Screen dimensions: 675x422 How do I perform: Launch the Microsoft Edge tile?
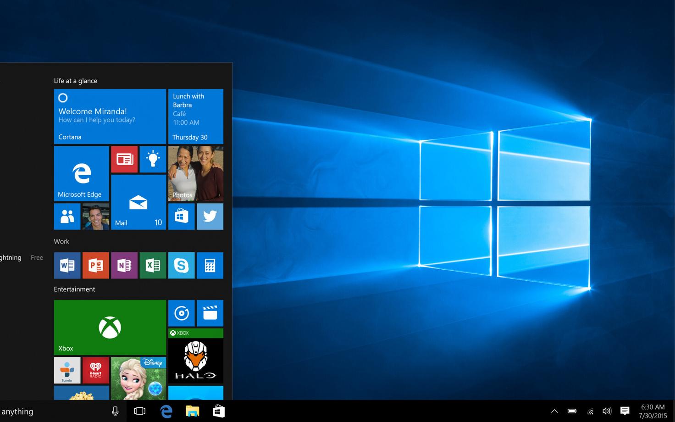tap(82, 173)
